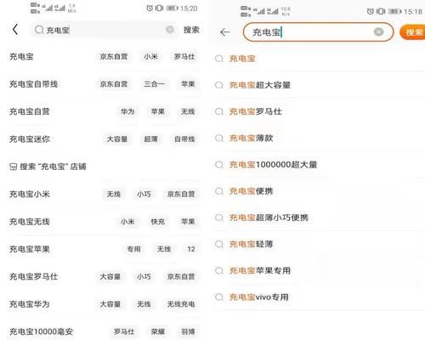The width and height of the screenshot is (425, 340).
Task: Tap 小巧 tag in 充电宝小米 row
Action: [x=144, y=194]
